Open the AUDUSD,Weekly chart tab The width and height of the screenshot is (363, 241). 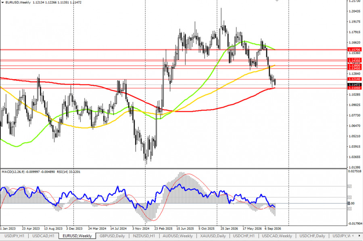[x=177, y=236]
